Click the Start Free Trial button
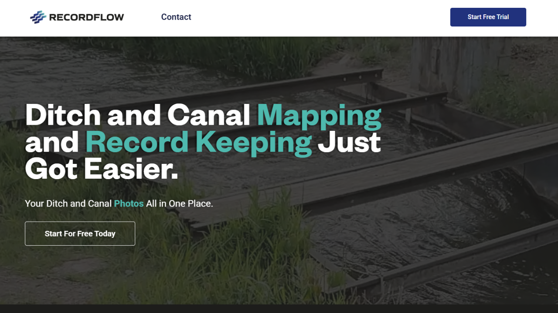This screenshot has width=558, height=313. [488, 17]
